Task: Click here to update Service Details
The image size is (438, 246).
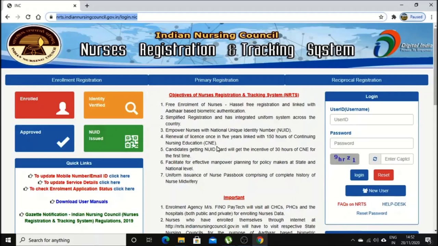Action: tap(109, 182)
